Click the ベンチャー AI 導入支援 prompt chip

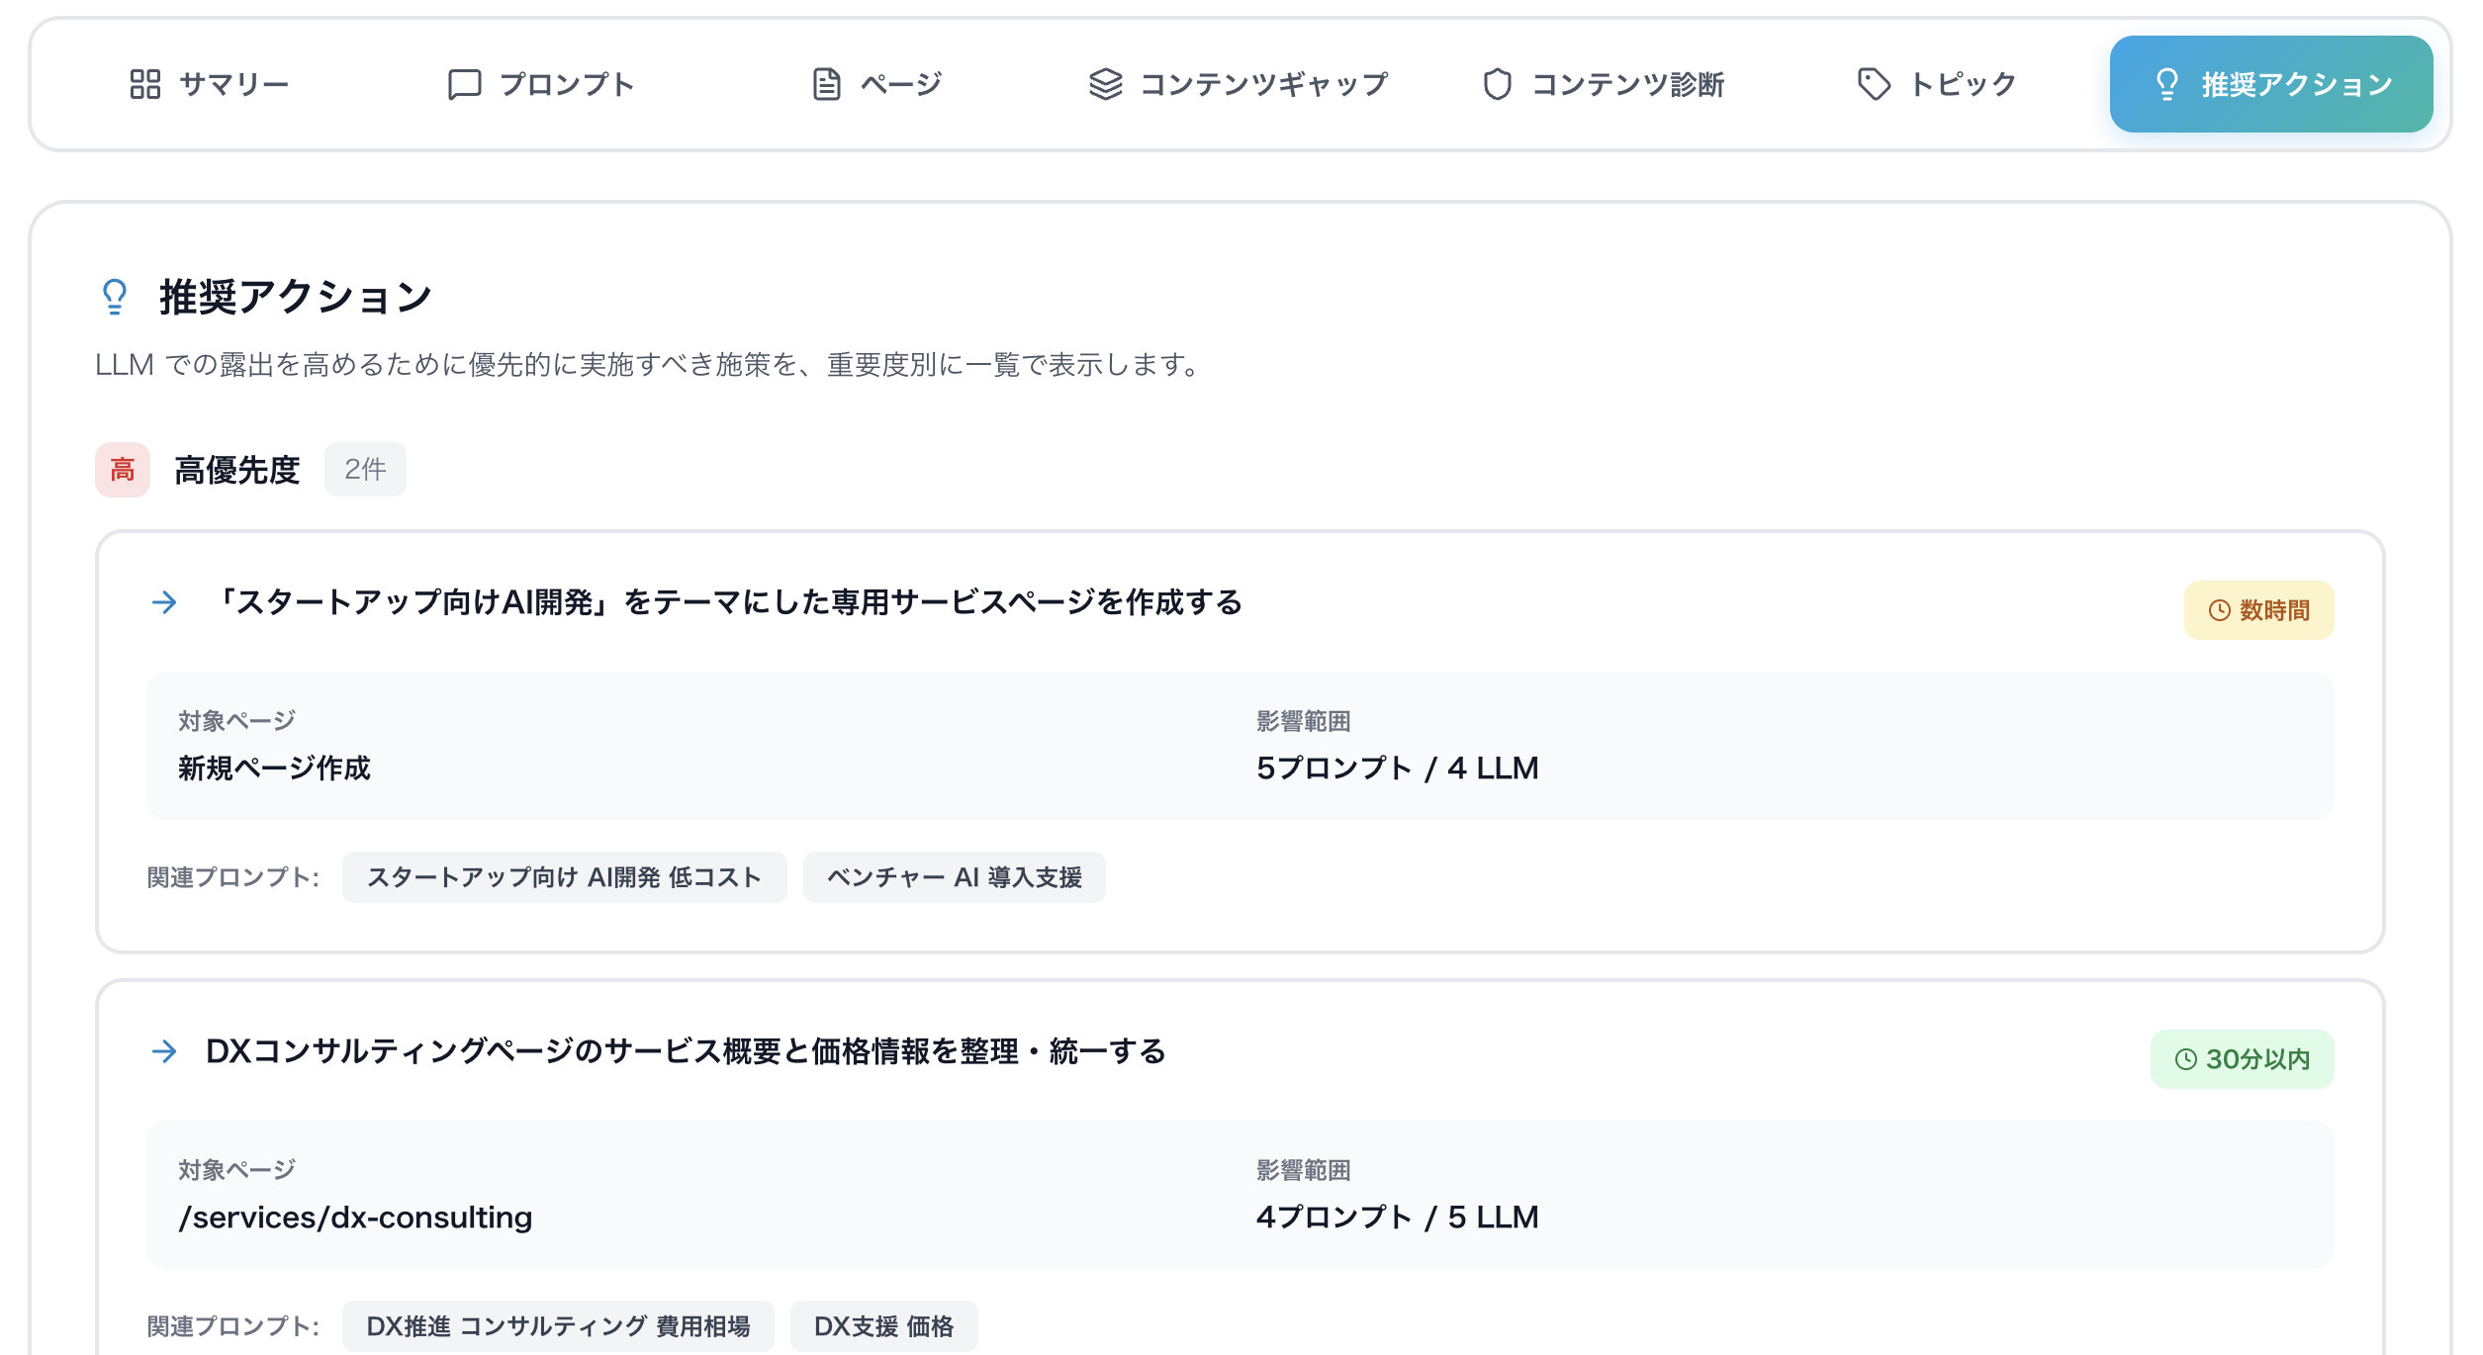click(x=954, y=877)
